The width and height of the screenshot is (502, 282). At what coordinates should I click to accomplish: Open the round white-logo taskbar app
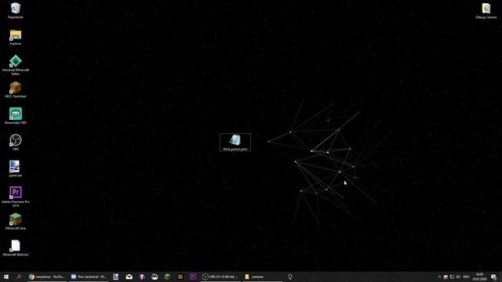coord(155,277)
